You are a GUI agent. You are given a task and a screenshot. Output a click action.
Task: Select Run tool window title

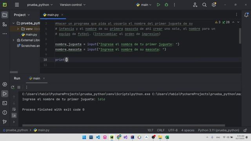[x=17, y=78]
